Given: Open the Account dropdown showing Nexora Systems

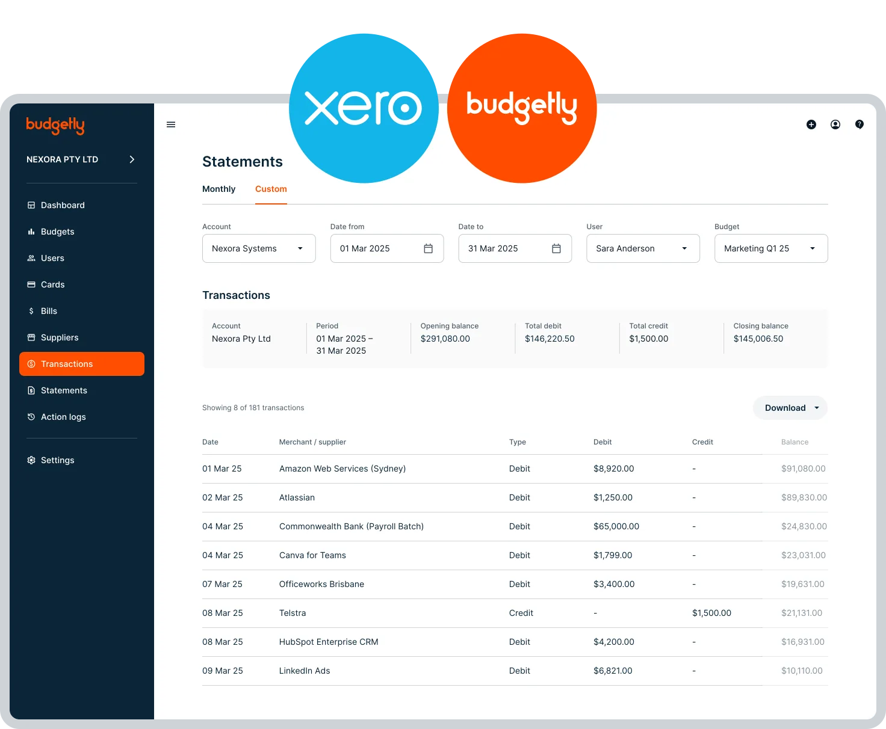Looking at the screenshot, I should tap(259, 248).
